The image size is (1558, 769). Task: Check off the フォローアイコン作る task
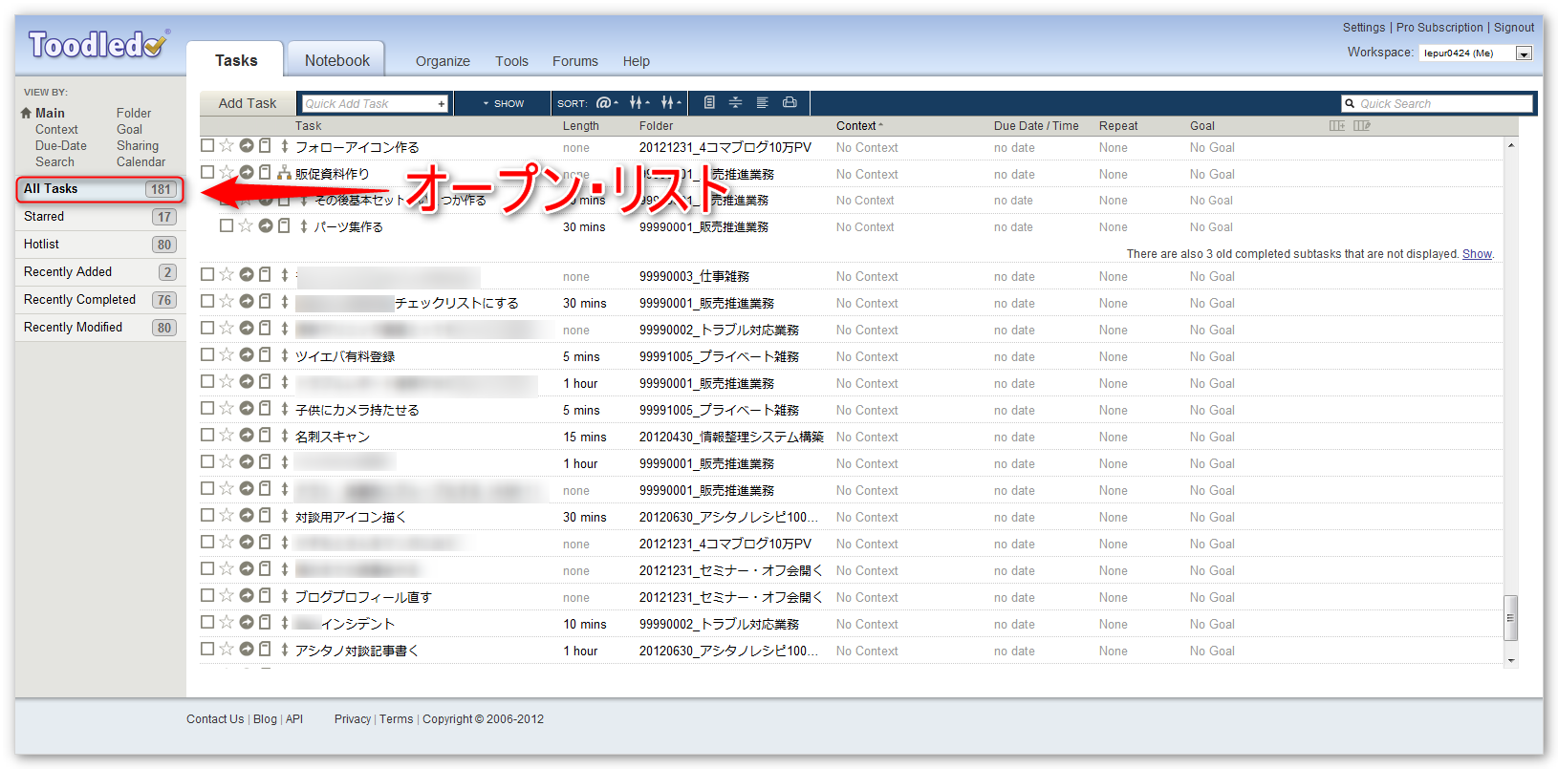pos(207,145)
